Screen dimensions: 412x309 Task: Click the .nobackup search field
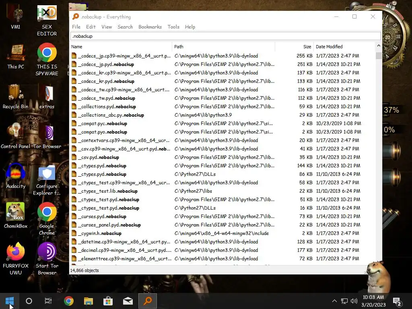(225, 36)
